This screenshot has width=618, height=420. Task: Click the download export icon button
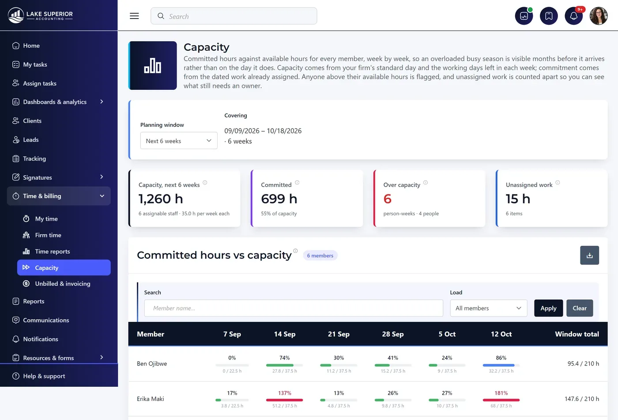(x=589, y=255)
